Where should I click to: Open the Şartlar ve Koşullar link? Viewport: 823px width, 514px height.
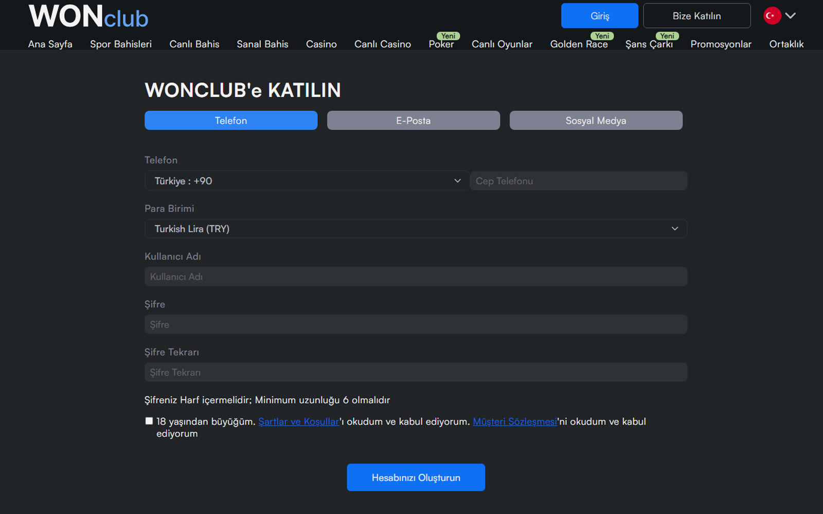(298, 421)
